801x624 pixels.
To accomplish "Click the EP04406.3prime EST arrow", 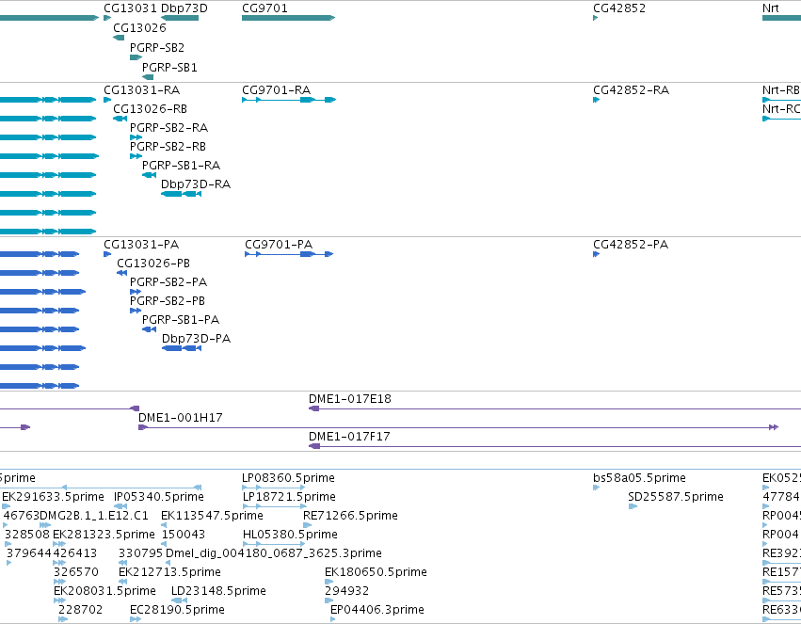I will click(x=333, y=619).
